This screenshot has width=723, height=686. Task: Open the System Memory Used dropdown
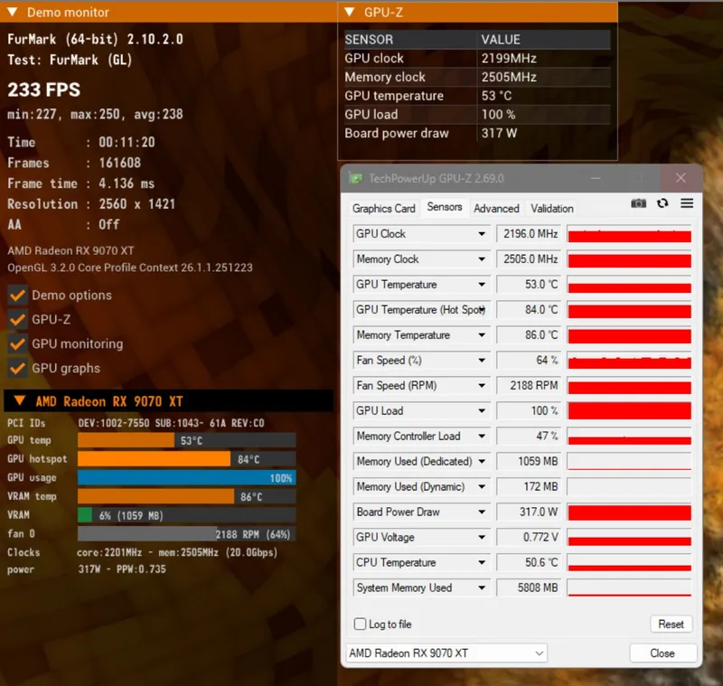coord(482,587)
